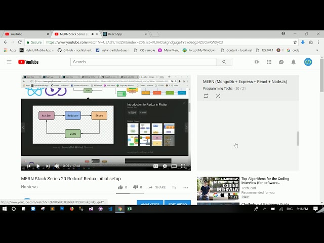
Task: Click the search magnifier button
Action: [x=224, y=62]
